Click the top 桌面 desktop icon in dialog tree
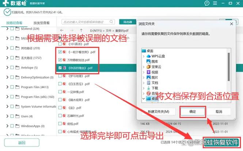 pos(144,51)
